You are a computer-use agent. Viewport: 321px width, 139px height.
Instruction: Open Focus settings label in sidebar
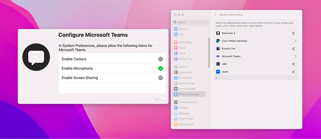(182, 53)
